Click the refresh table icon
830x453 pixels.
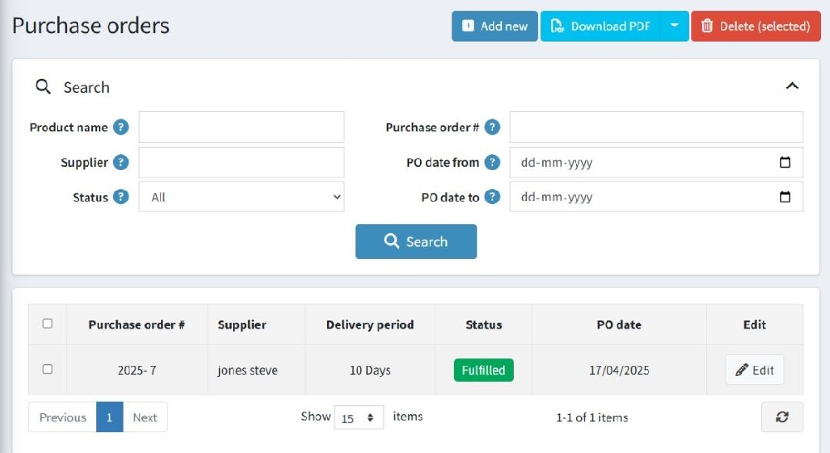tap(782, 417)
